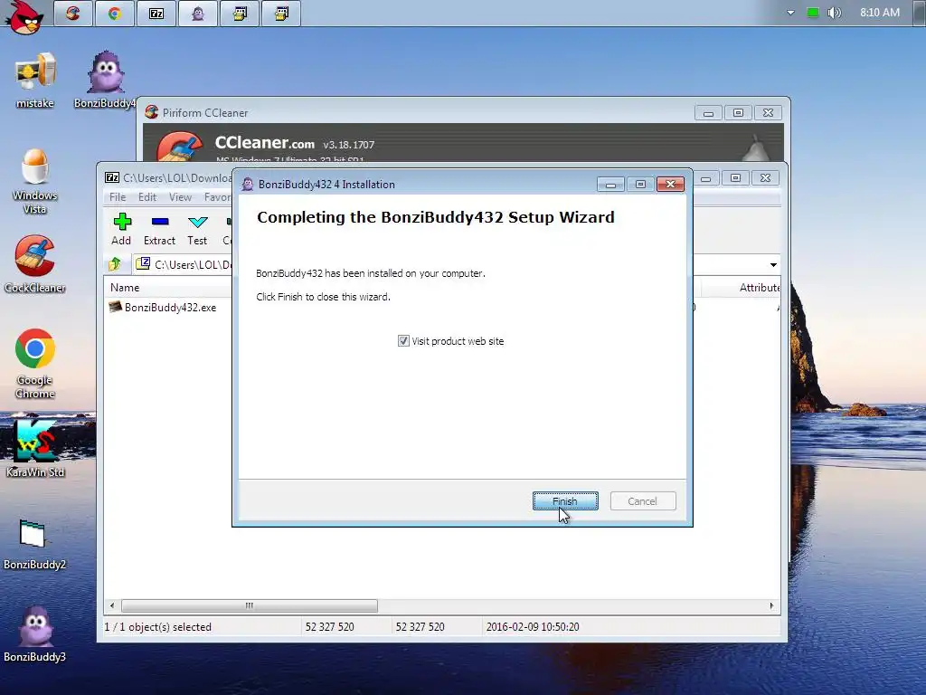This screenshot has width=926, height=695.
Task: Switch to CCleaner from the taskbar
Action: coord(73,13)
